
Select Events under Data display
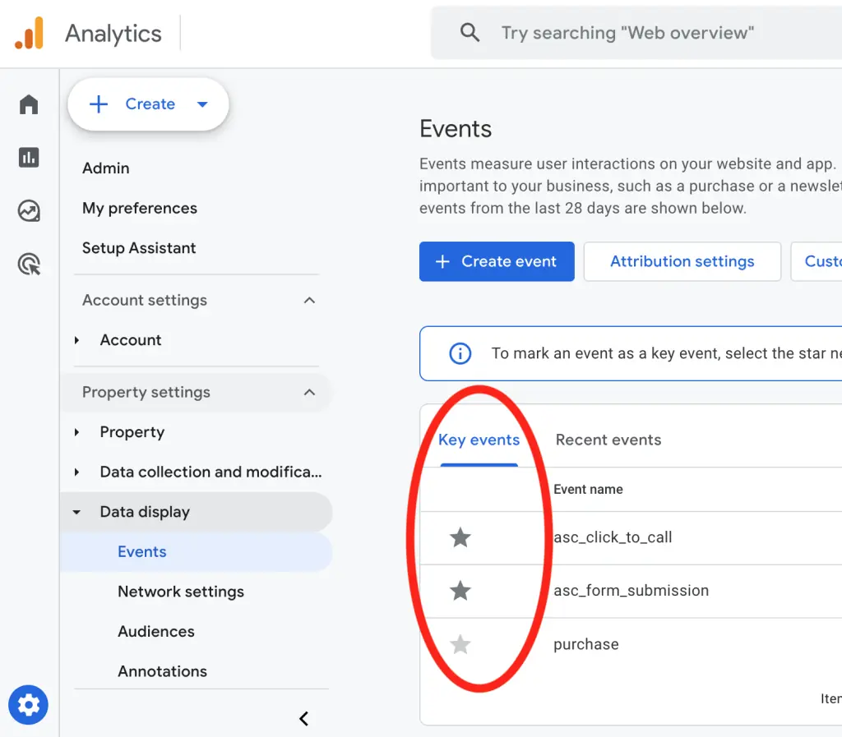point(142,551)
